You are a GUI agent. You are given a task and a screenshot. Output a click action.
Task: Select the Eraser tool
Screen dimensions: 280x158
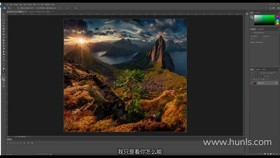[x=3, y=46]
